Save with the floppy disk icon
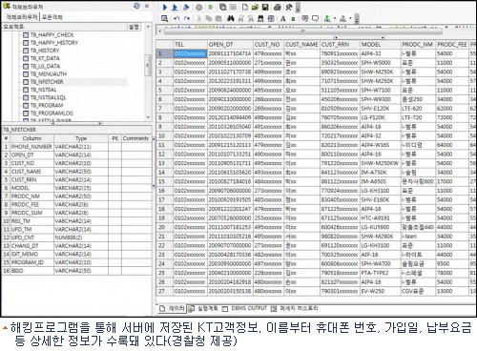Viewport: 477px width, 351px height. tap(265, 7)
